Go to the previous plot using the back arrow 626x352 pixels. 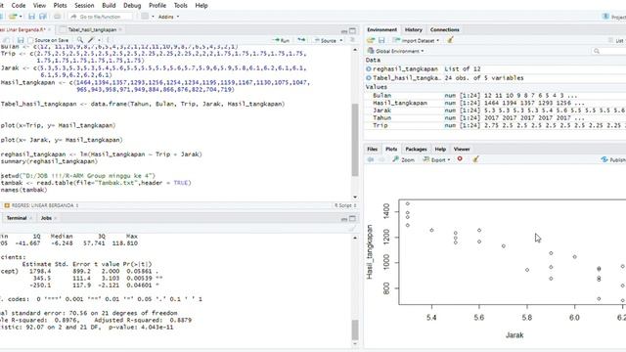[x=371, y=159]
